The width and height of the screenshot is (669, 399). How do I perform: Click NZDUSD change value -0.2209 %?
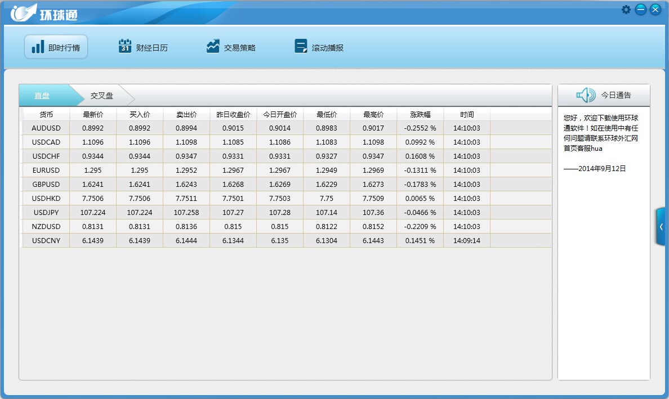(x=420, y=226)
